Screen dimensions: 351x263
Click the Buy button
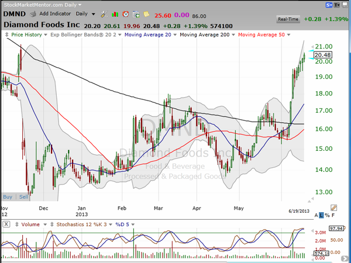click(x=8, y=197)
